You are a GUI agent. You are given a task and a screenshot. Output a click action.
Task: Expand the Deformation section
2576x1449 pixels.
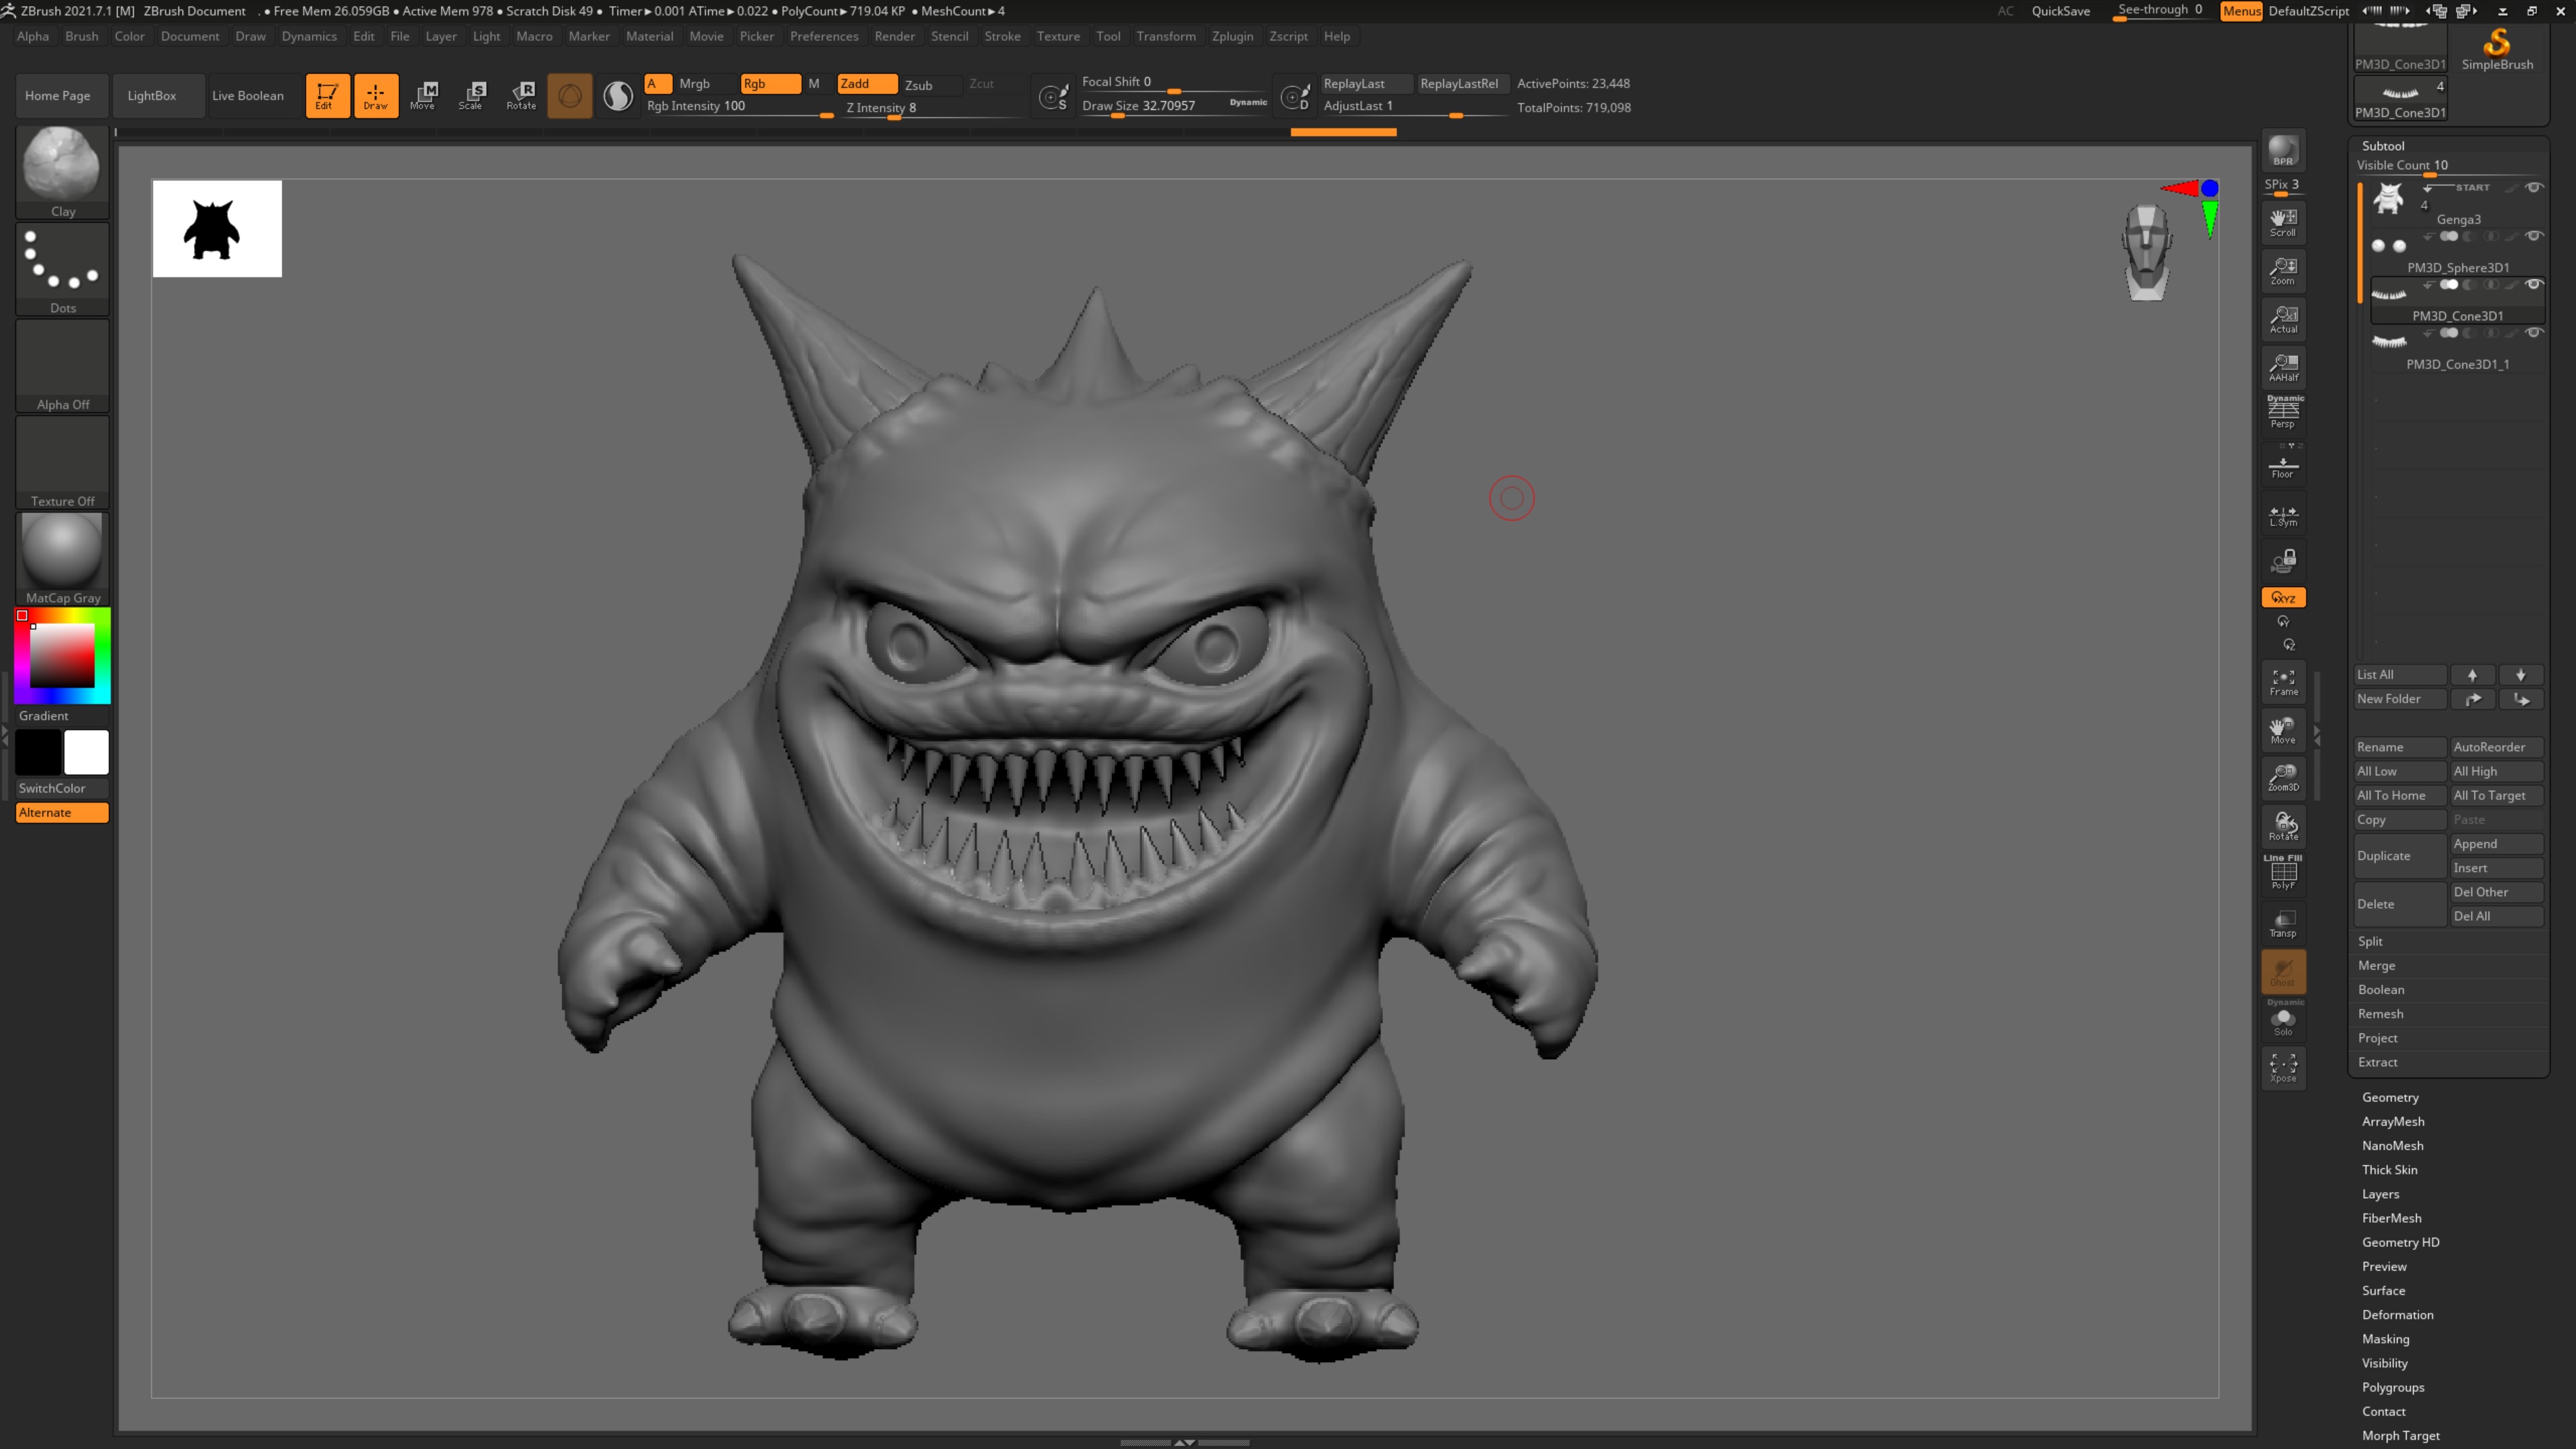[2397, 1314]
